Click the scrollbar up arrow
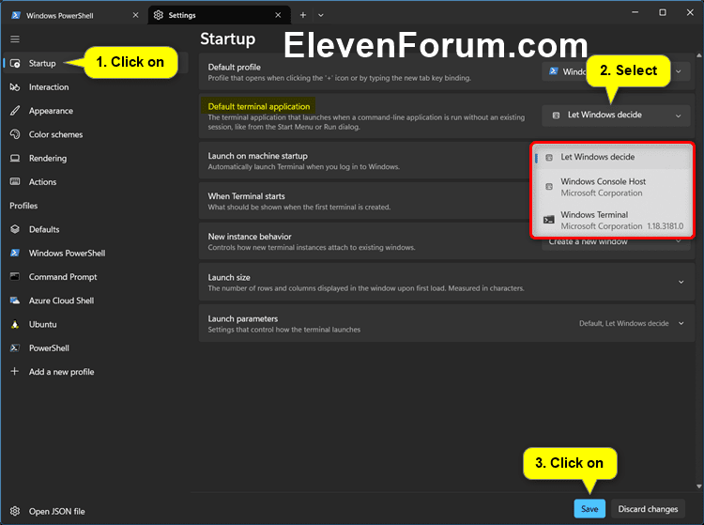704x525 pixels. tap(698, 55)
